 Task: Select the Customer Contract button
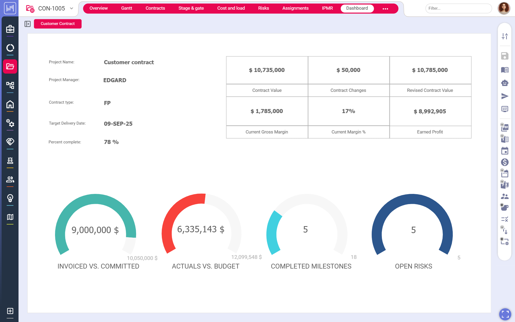[x=57, y=24]
